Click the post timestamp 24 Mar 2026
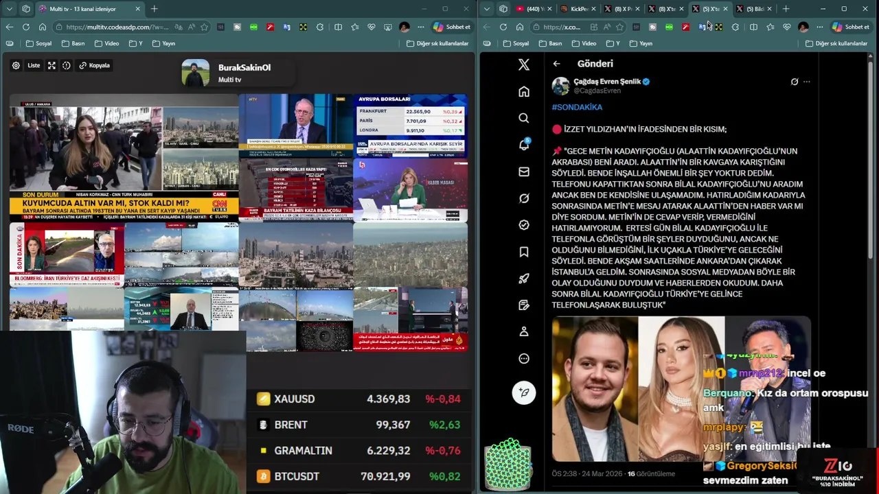 [x=589, y=473]
